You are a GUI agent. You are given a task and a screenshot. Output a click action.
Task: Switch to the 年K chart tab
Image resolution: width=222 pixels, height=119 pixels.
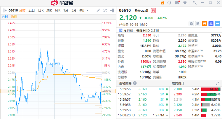pos(82,11)
